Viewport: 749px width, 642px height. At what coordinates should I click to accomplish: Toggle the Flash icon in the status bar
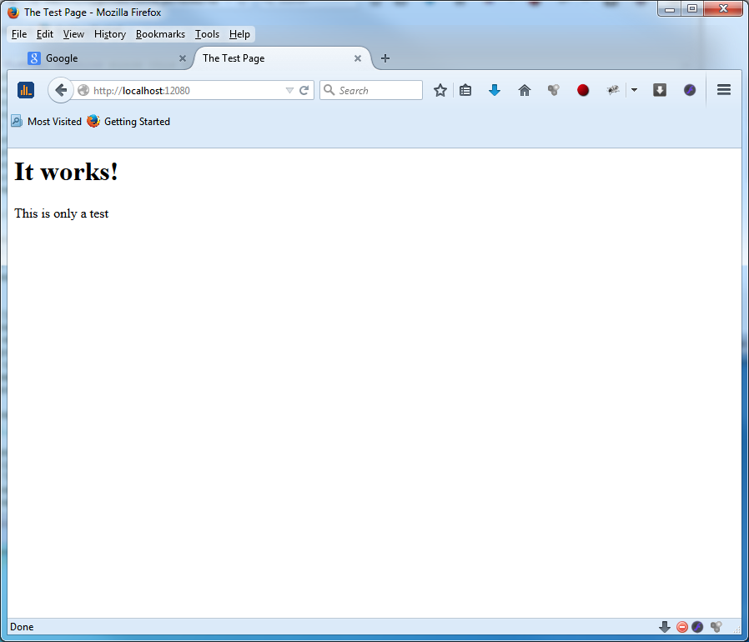(x=697, y=627)
